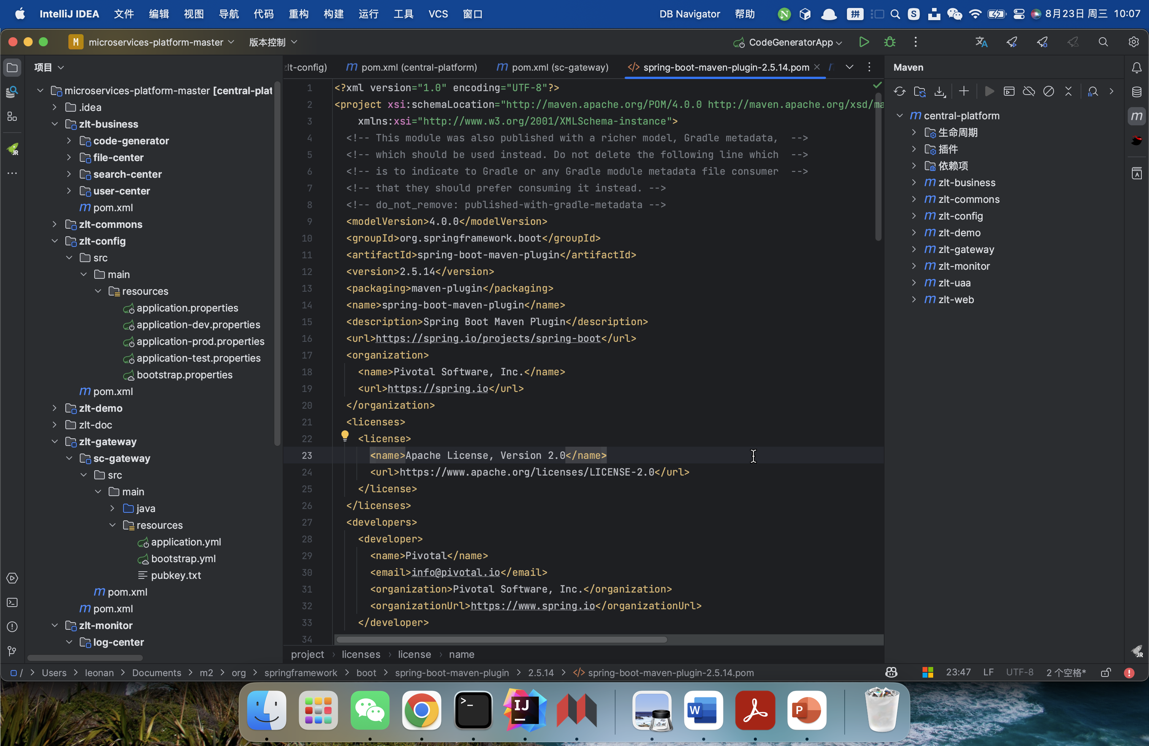Open 文件 menu in menu bar

(x=123, y=14)
